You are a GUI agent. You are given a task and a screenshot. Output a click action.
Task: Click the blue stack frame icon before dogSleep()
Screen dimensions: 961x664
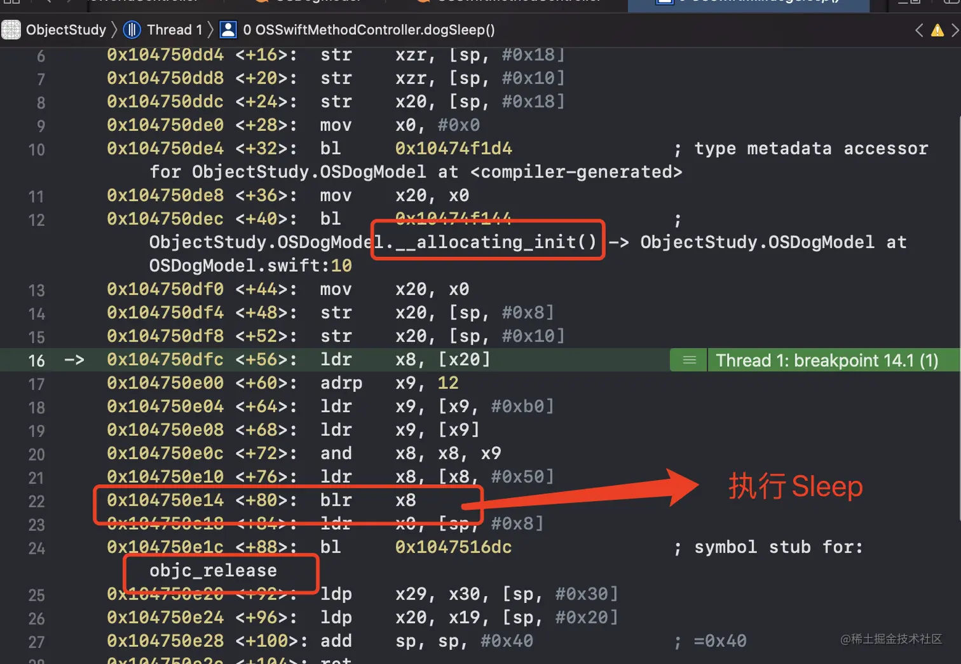tap(228, 29)
